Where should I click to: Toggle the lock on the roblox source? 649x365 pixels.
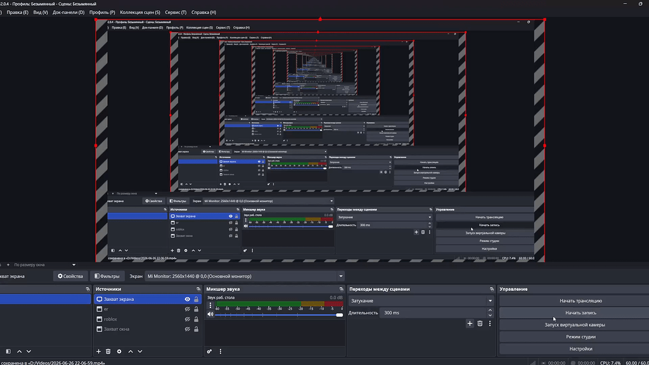point(196,319)
